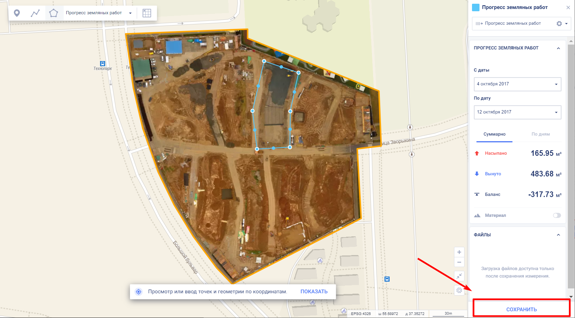Zoom in on the map
This screenshot has width=575, height=318.
[x=459, y=252]
